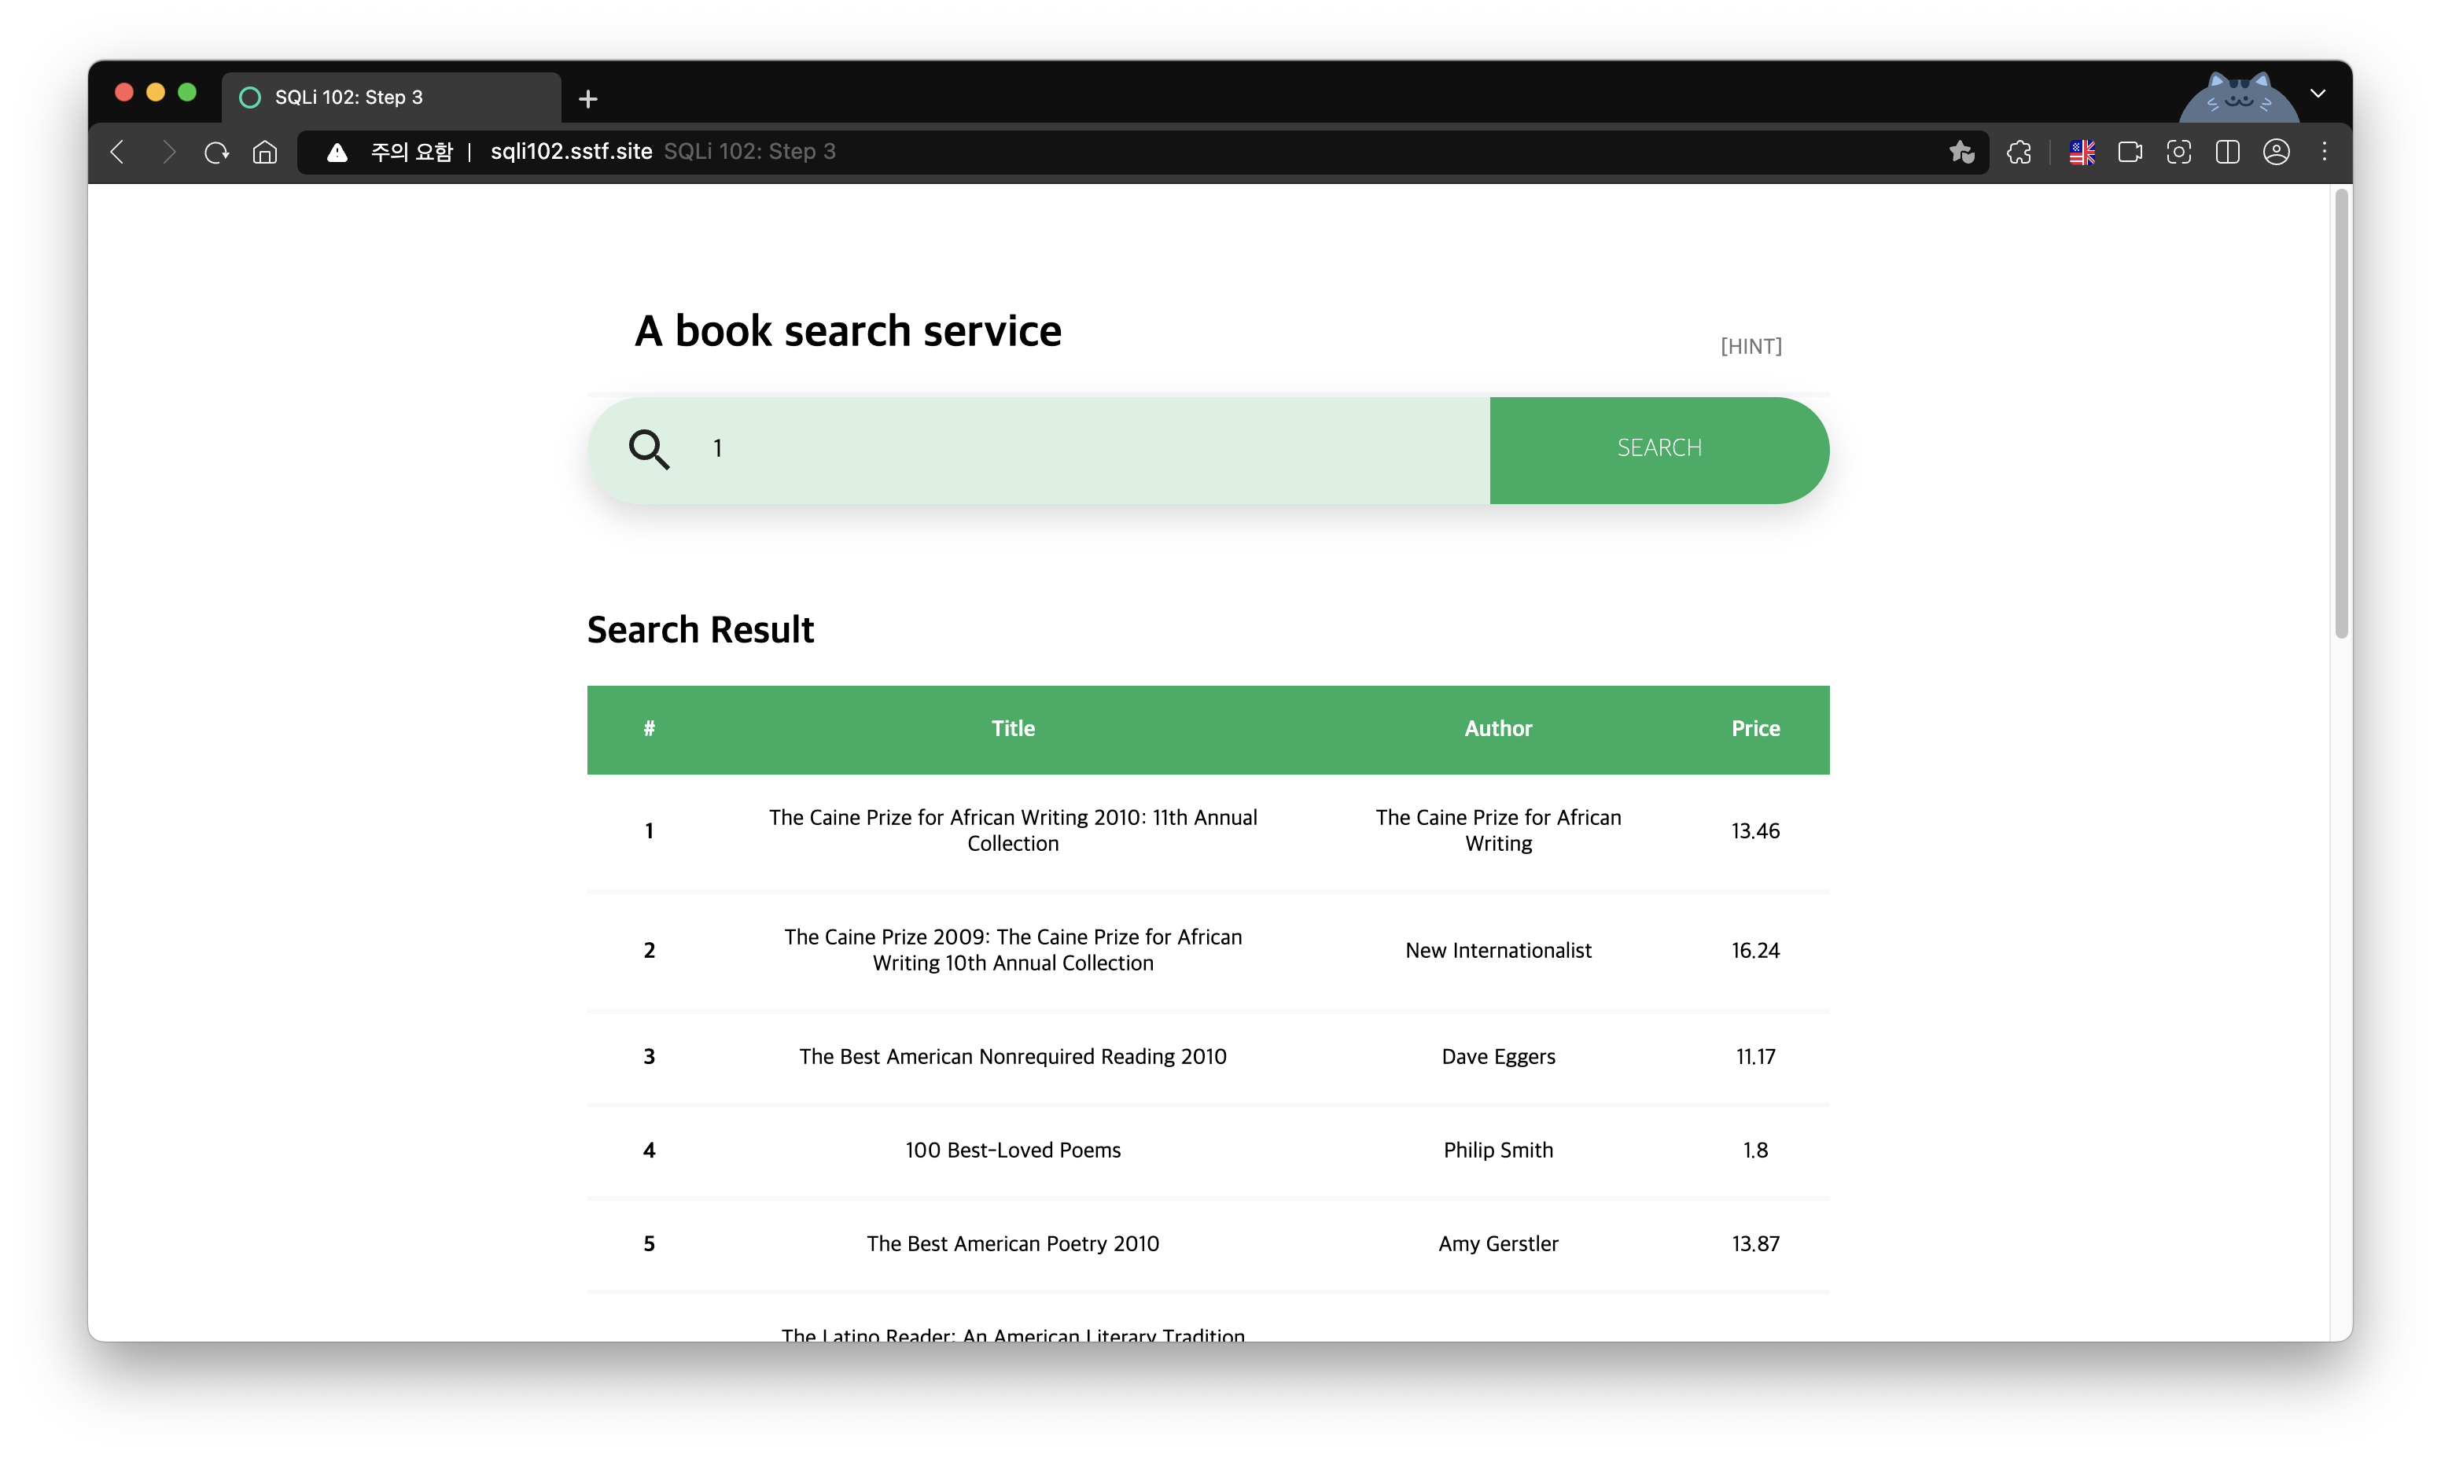
Task: Click the address bar URL sqli102.sstf.site
Action: tap(571, 151)
